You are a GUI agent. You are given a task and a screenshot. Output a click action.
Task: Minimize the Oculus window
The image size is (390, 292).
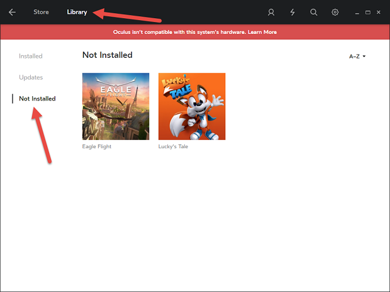tap(357, 13)
